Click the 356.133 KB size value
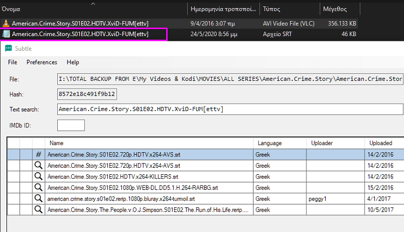 pyautogui.click(x=342, y=23)
